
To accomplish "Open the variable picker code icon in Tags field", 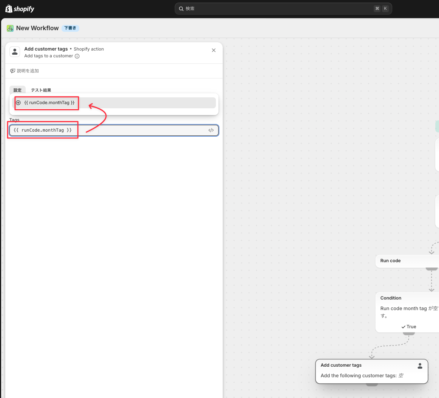I will 211,130.
